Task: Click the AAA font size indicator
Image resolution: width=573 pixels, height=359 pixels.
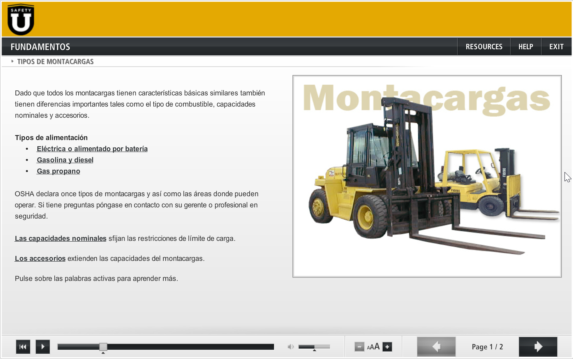Action: click(373, 346)
